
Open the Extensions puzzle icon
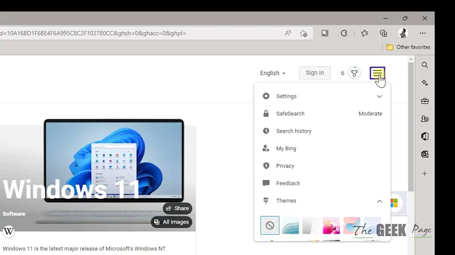[x=344, y=33]
